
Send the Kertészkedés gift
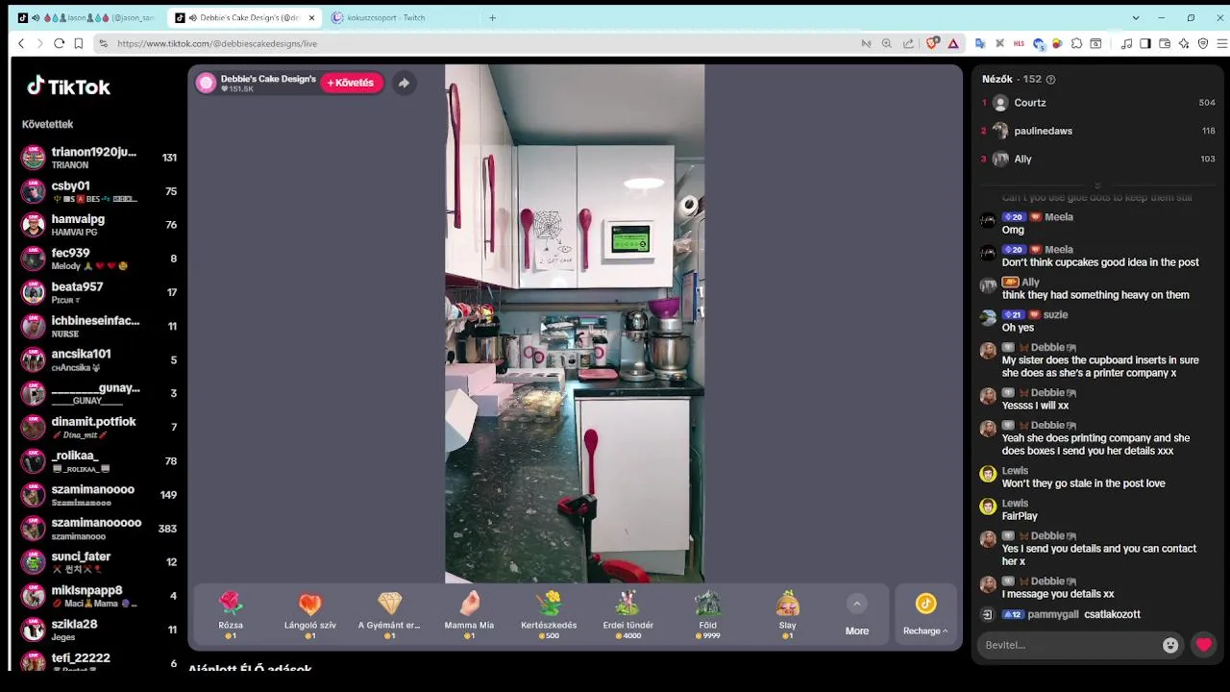(549, 615)
